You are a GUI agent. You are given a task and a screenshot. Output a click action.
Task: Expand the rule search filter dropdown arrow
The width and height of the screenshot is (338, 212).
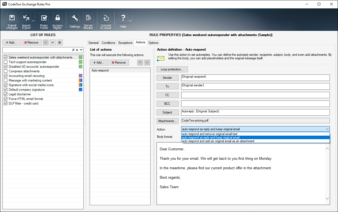81,50
